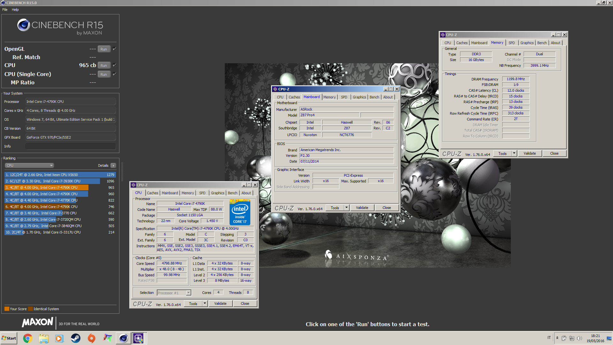The image size is (613, 345).
Task: Open the media player taskbar icon
Action: tap(59, 338)
